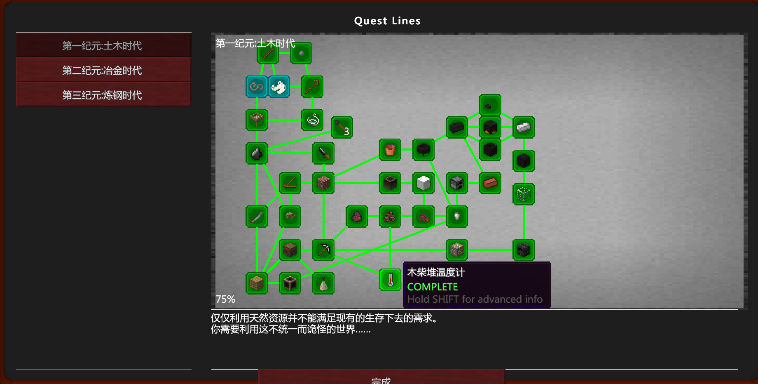This screenshot has width=758, height=384.
Task: Click the Hold SHIFT for advanced info hint
Action: pyautogui.click(x=475, y=299)
